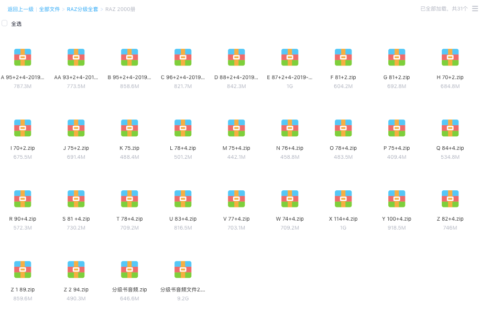The image size is (481, 315).
Task: Click the 返回上一级 link
Action: click(x=20, y=9)
